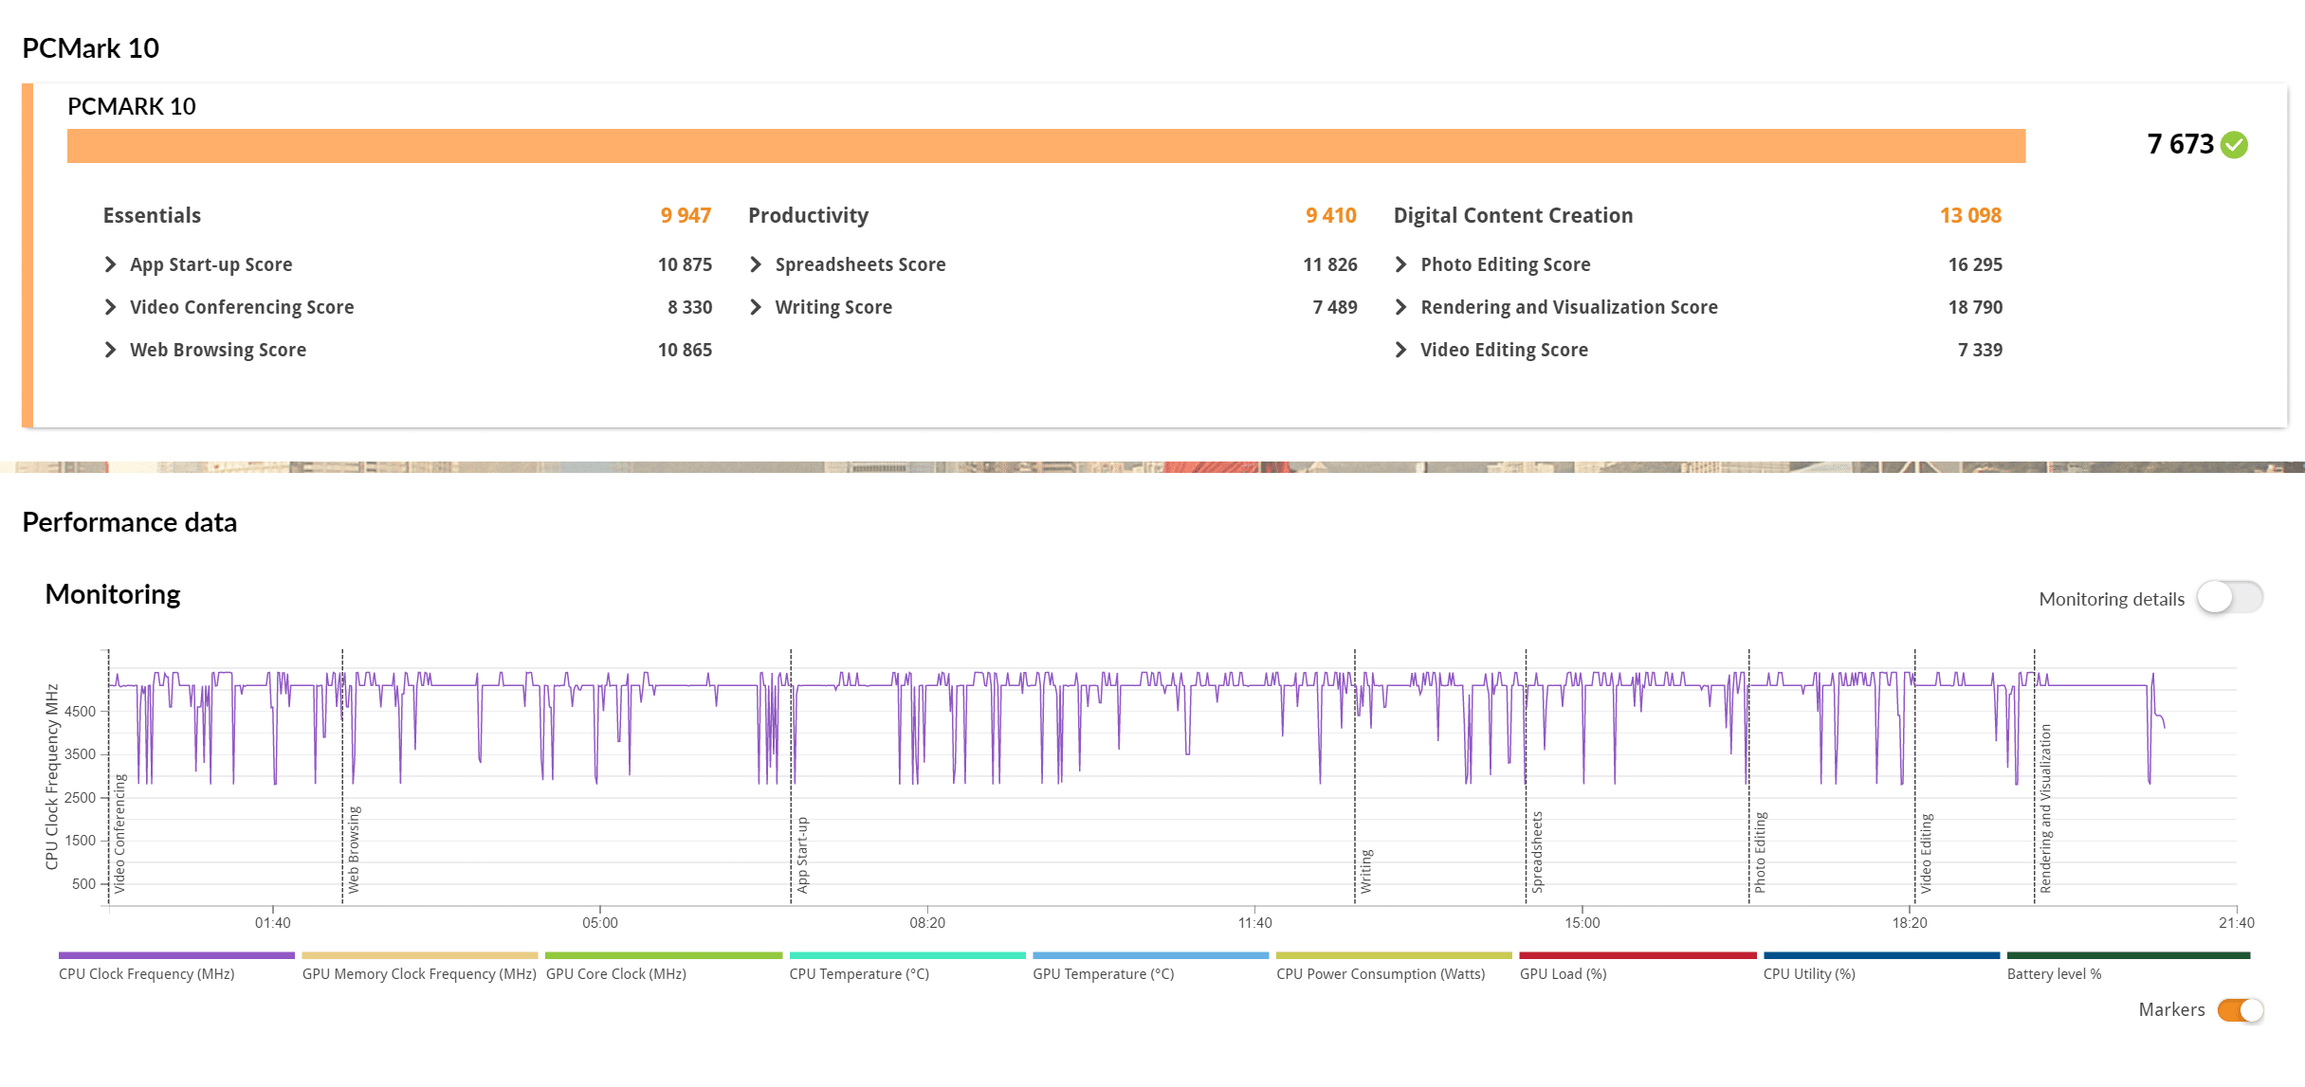Click the 16 295 photo editing value
Screen dimensions: 2305x1087
point(1975,264)
